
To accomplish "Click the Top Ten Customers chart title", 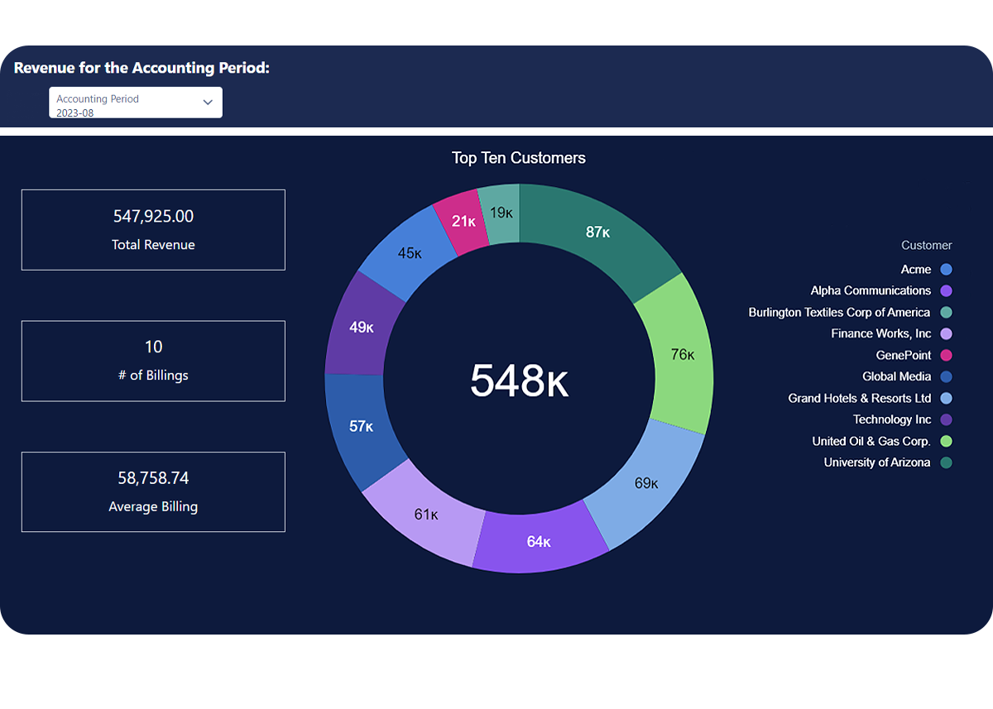I will [x=518, y=158].
